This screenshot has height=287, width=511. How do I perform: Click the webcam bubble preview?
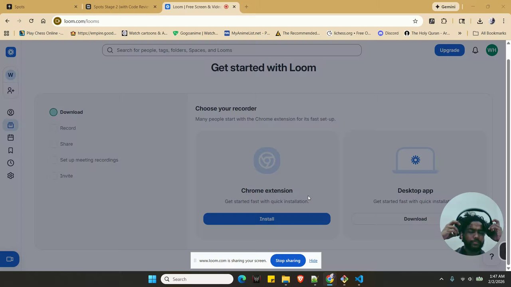(x=471, y=224)
